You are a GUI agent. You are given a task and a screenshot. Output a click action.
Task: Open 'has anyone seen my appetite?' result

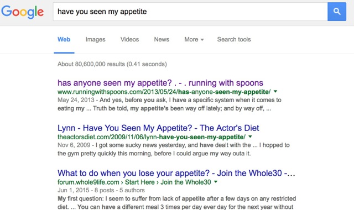click(x=160, y=83)
